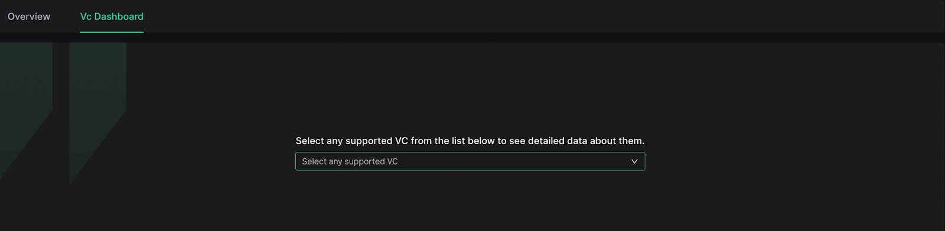
Task: Click the pointed tip of the left green shape
Action: pos(2,176)
